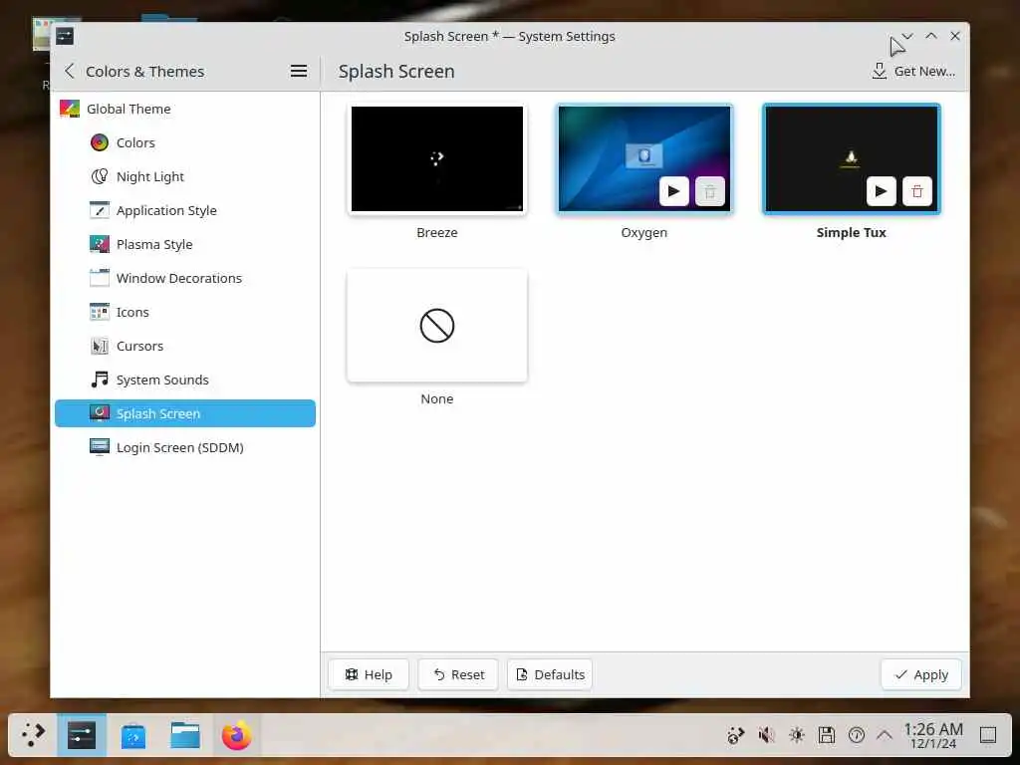Open Plasma Style settings
1020x765 pixels.
coord(185,244)
